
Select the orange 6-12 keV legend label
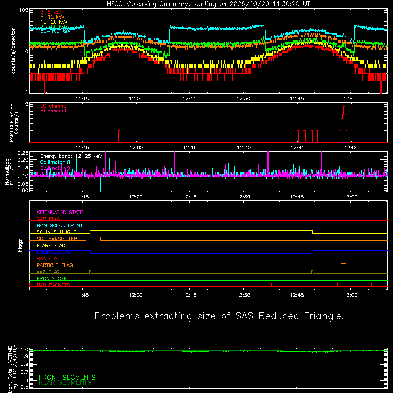[x=52, y=17]
